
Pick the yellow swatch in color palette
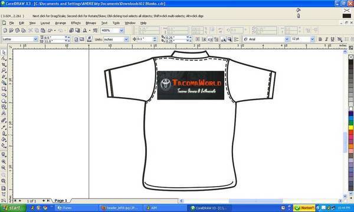coord(351,128)
